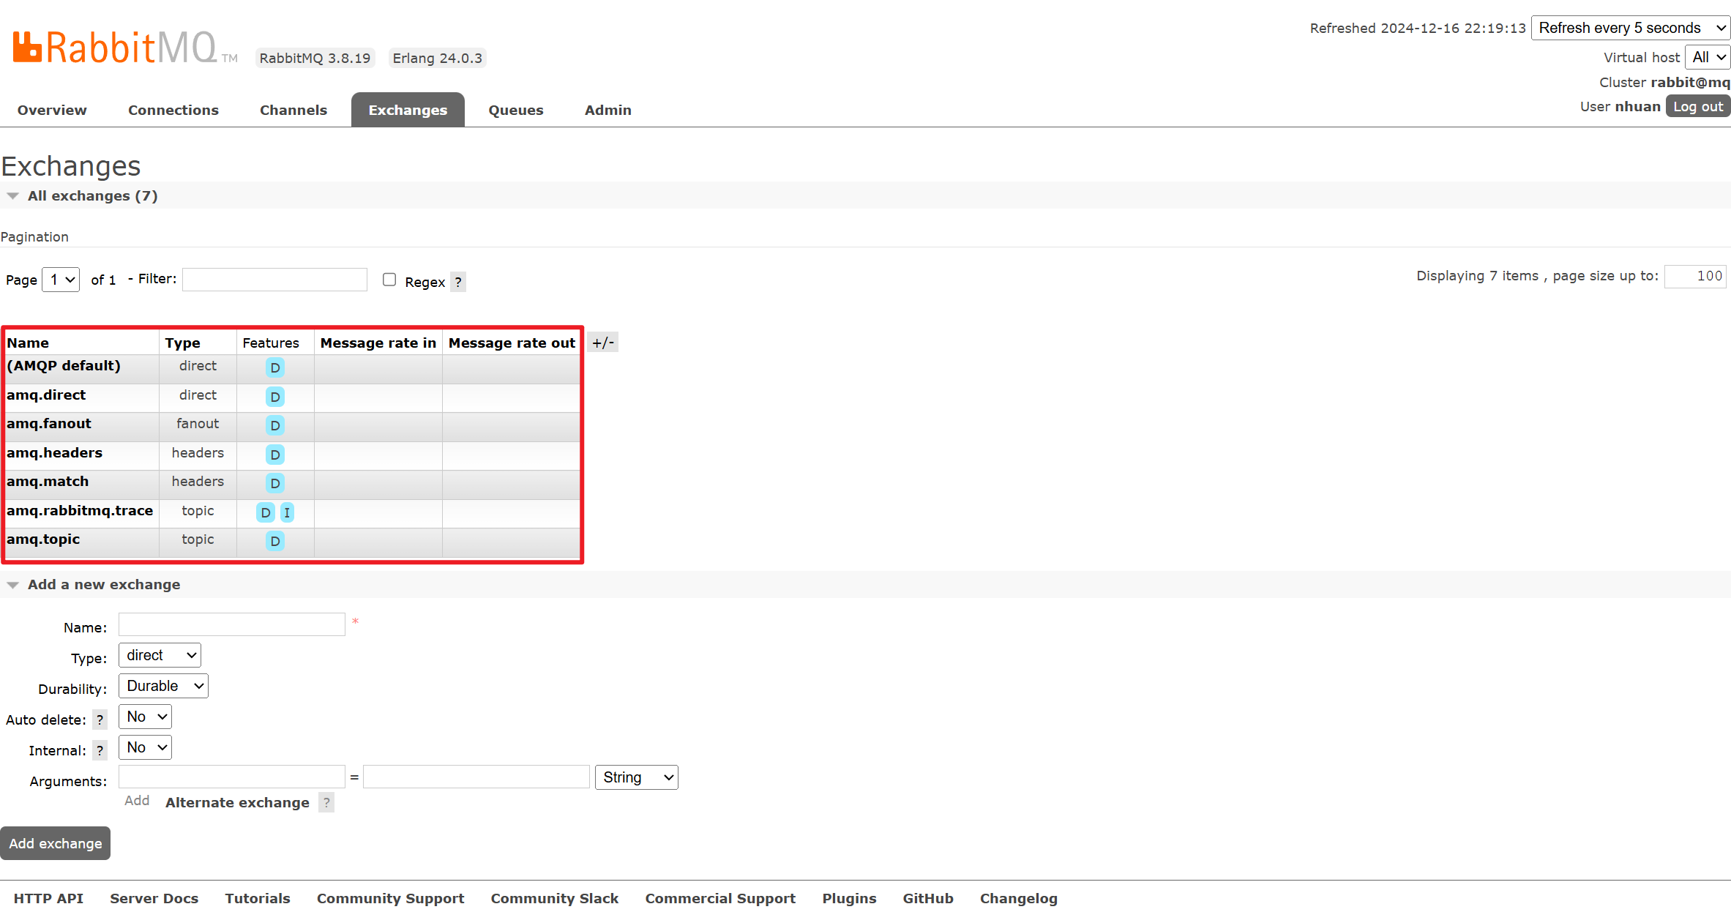Click the +/- columns button

(x=603, y=343)
